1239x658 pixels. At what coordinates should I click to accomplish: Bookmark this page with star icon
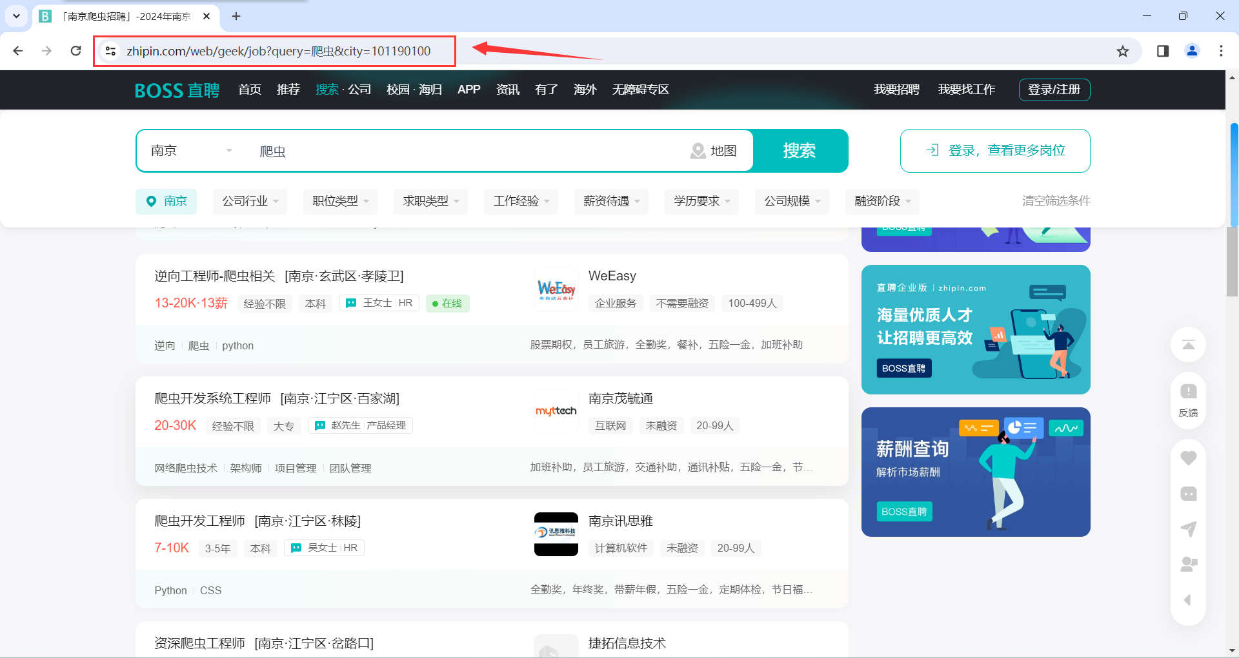(x=1123, y=51)
